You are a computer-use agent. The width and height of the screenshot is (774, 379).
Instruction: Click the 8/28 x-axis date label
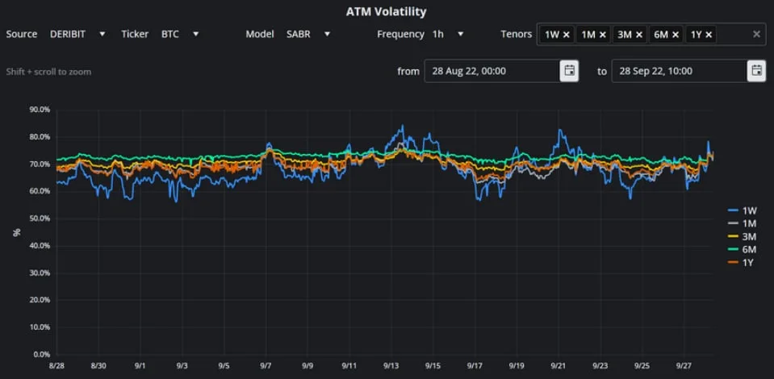click(x=56, y=365)
